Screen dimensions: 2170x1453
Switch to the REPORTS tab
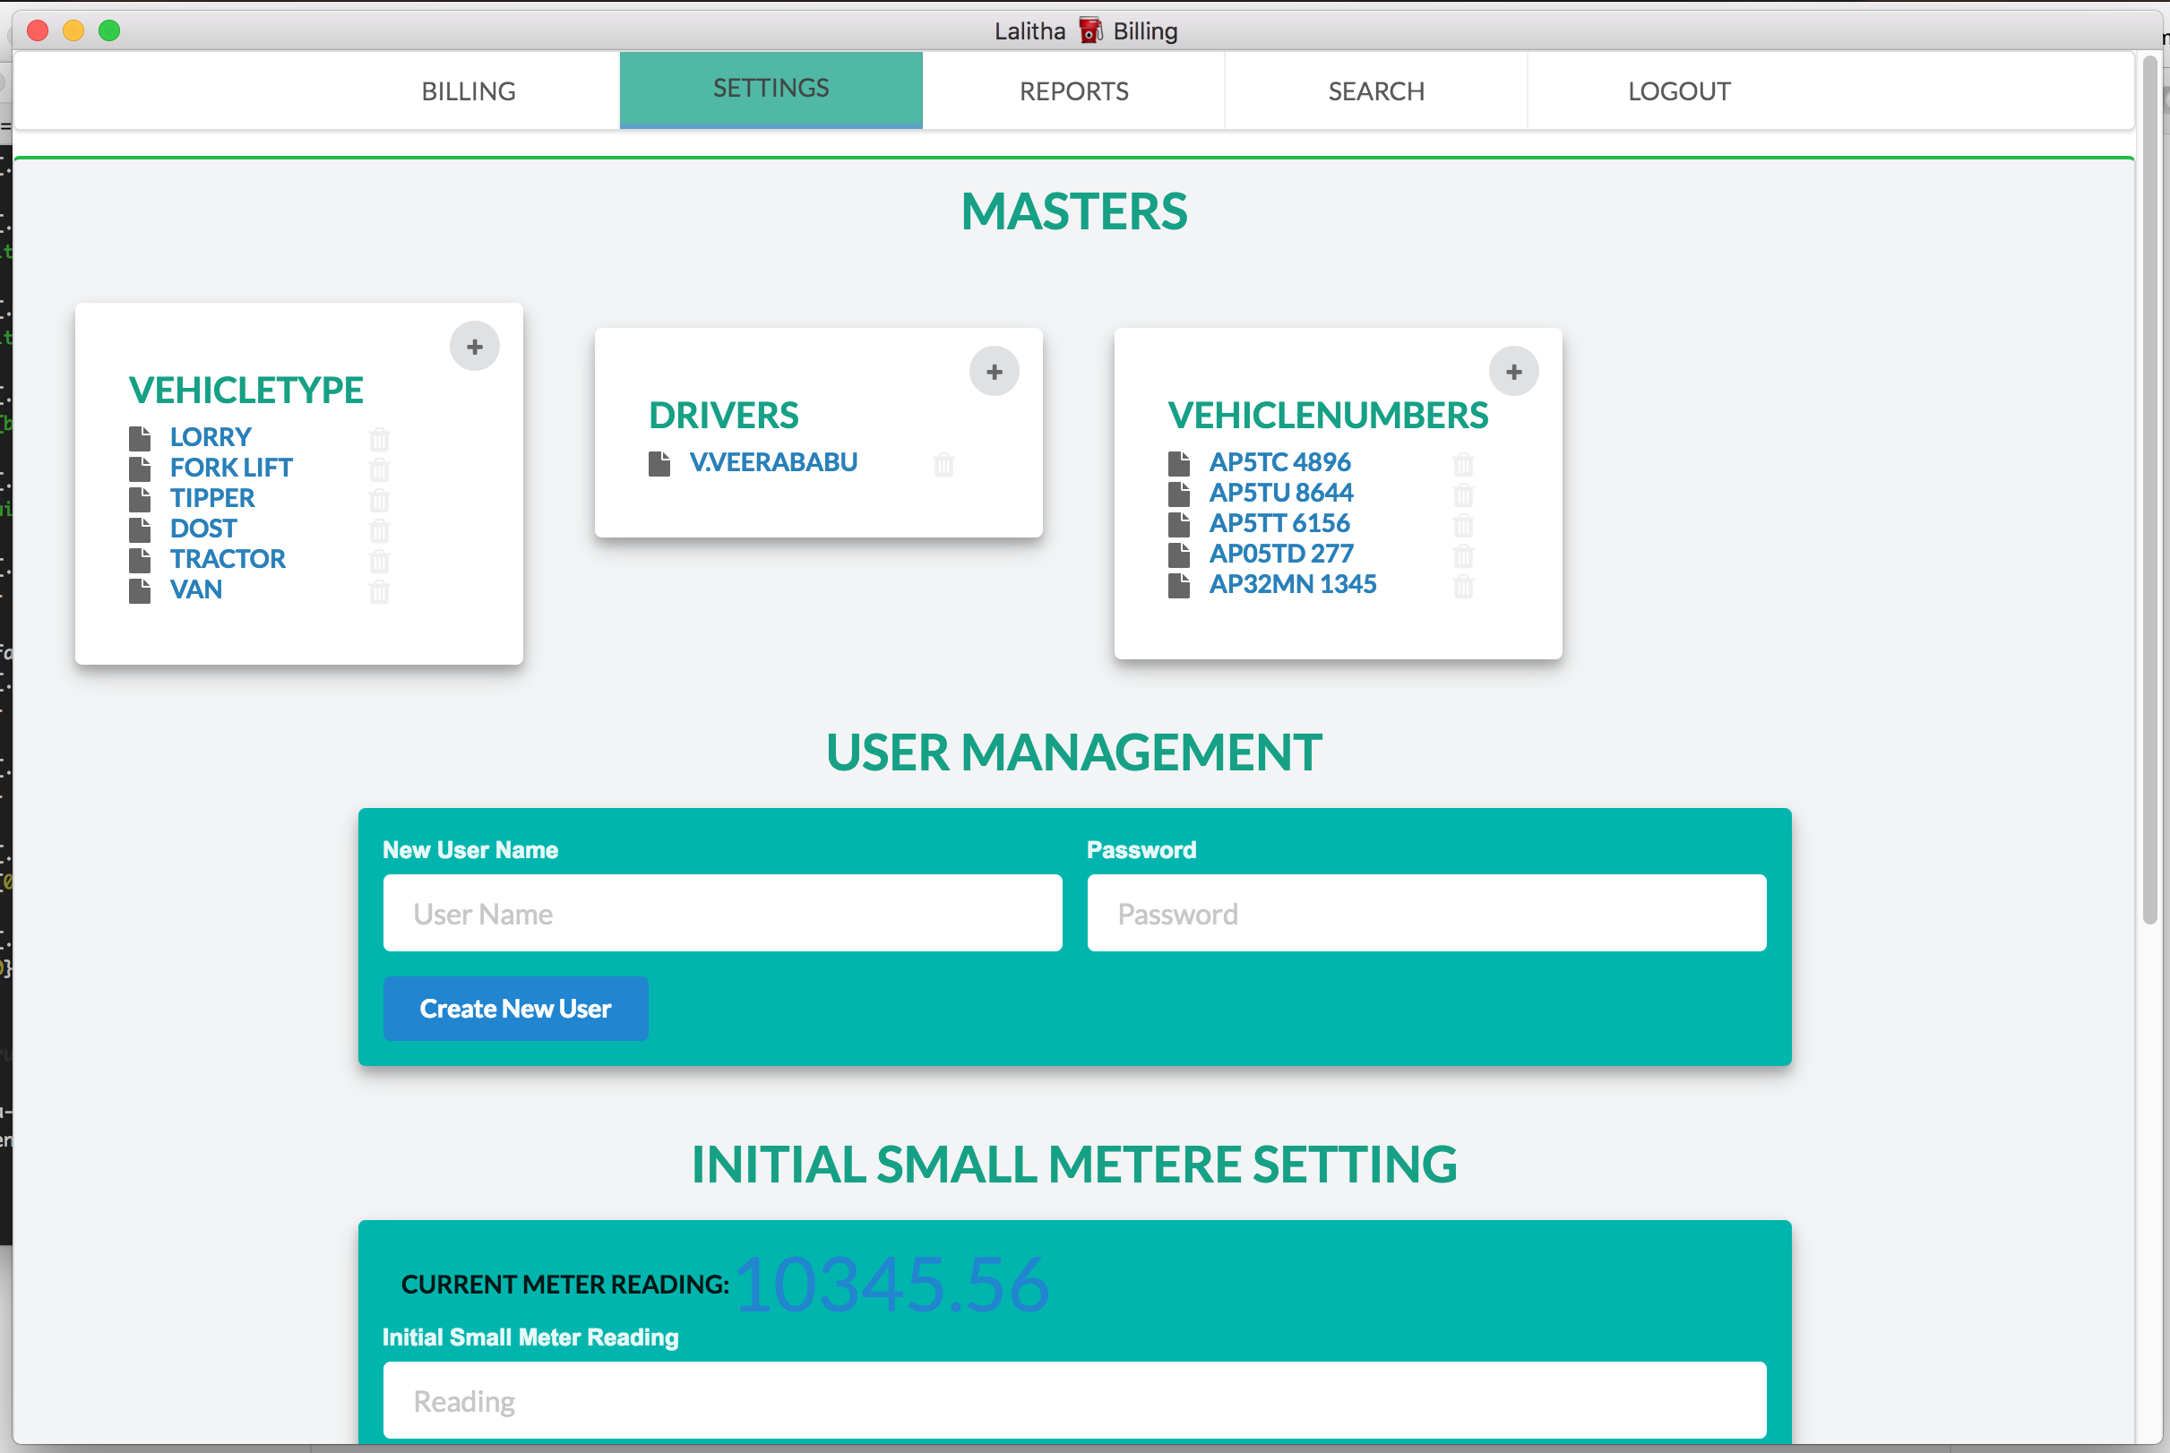click(1074, 90)
